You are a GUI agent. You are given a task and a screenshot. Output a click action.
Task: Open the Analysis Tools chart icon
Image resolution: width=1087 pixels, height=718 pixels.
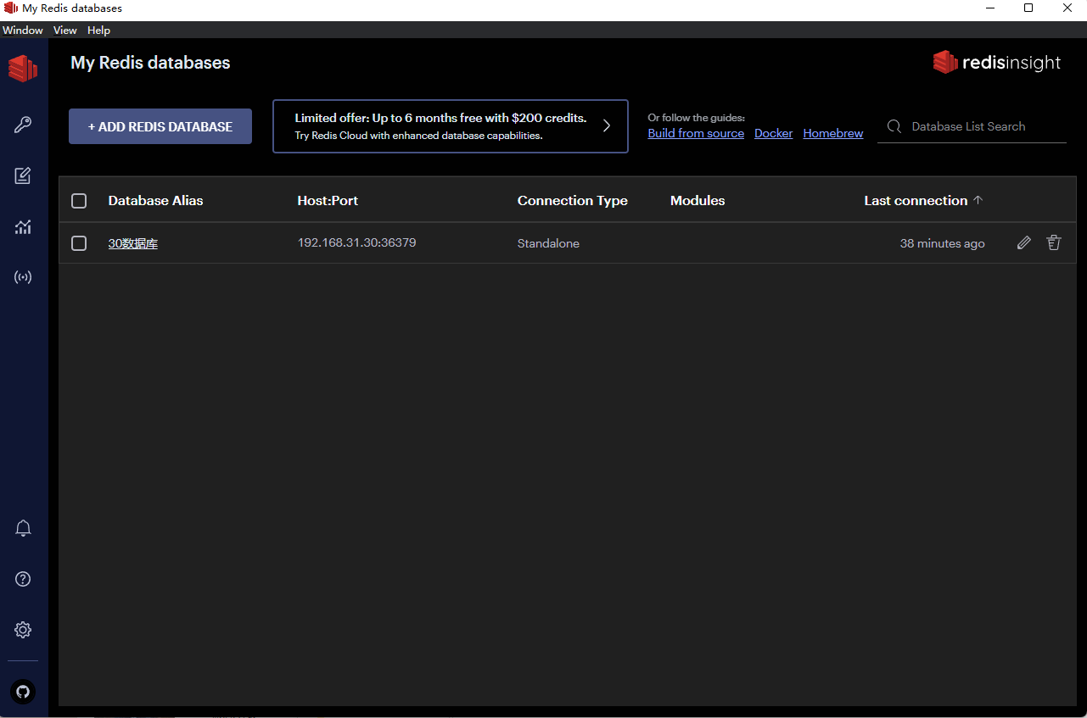click(x=23, y=226)
